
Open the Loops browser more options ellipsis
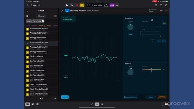(55, 98)
